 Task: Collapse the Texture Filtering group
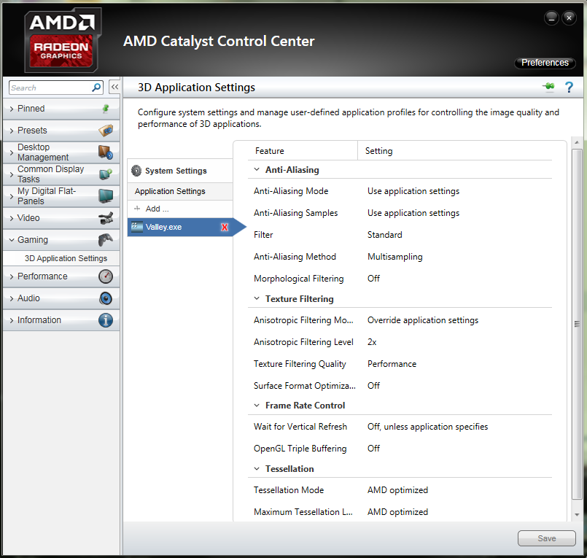[257, 298]
